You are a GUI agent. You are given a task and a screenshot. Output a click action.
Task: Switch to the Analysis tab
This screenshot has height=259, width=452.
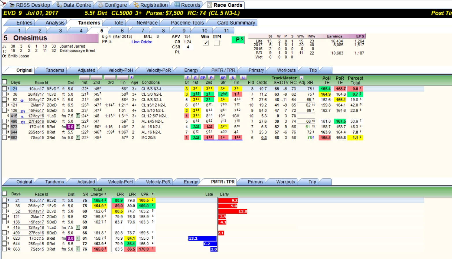(x=55, y=23)
